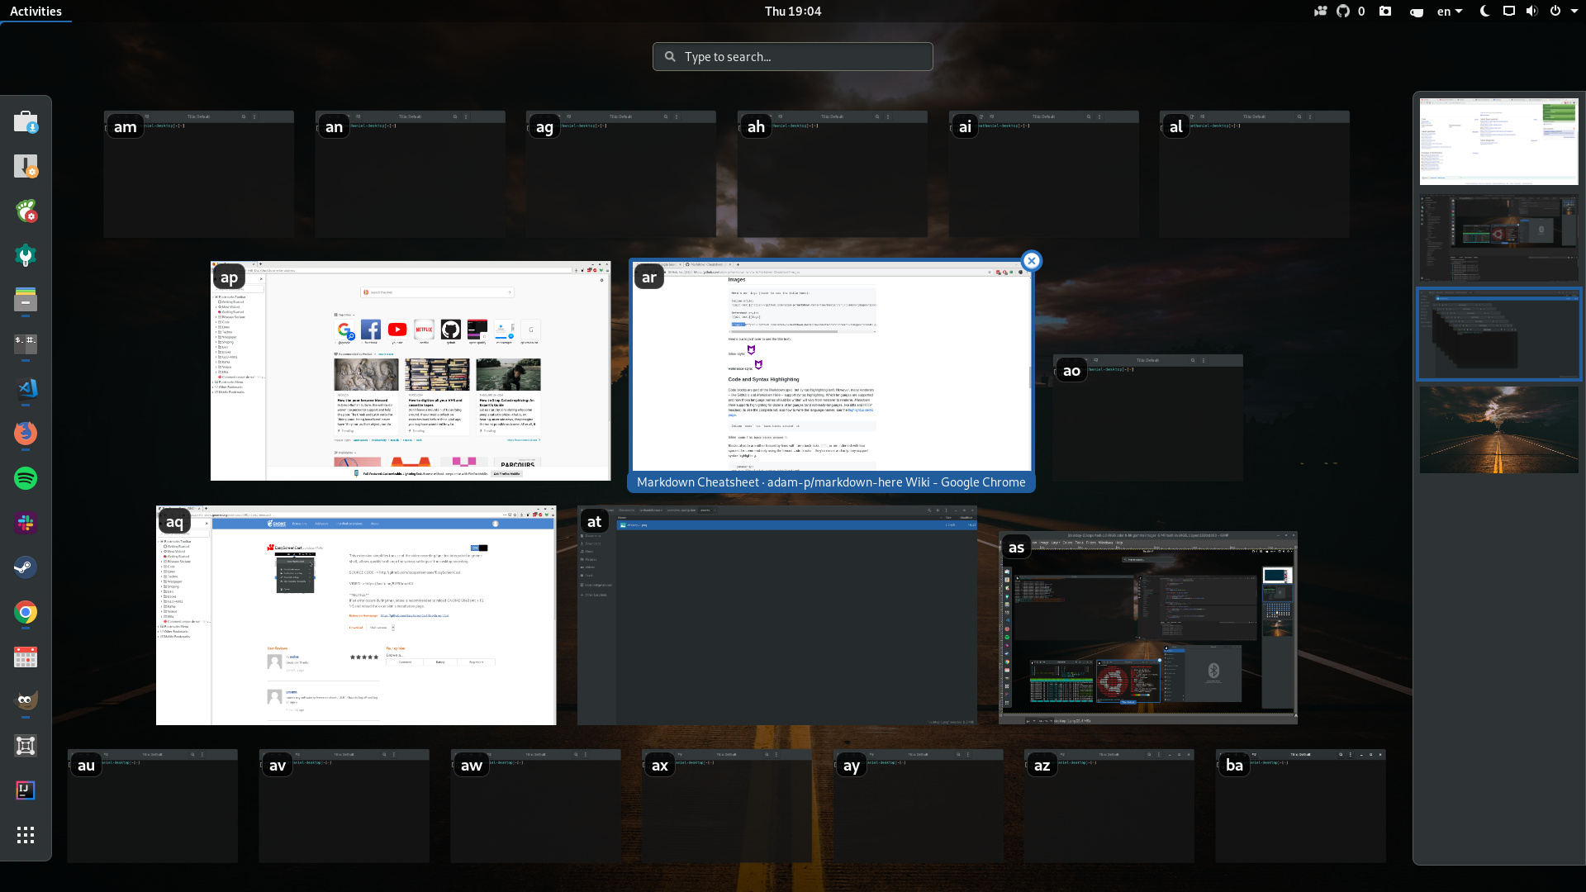The image size is (1586, 892).
Task: Click the Activities menu button
Action: tap(36, 12)
